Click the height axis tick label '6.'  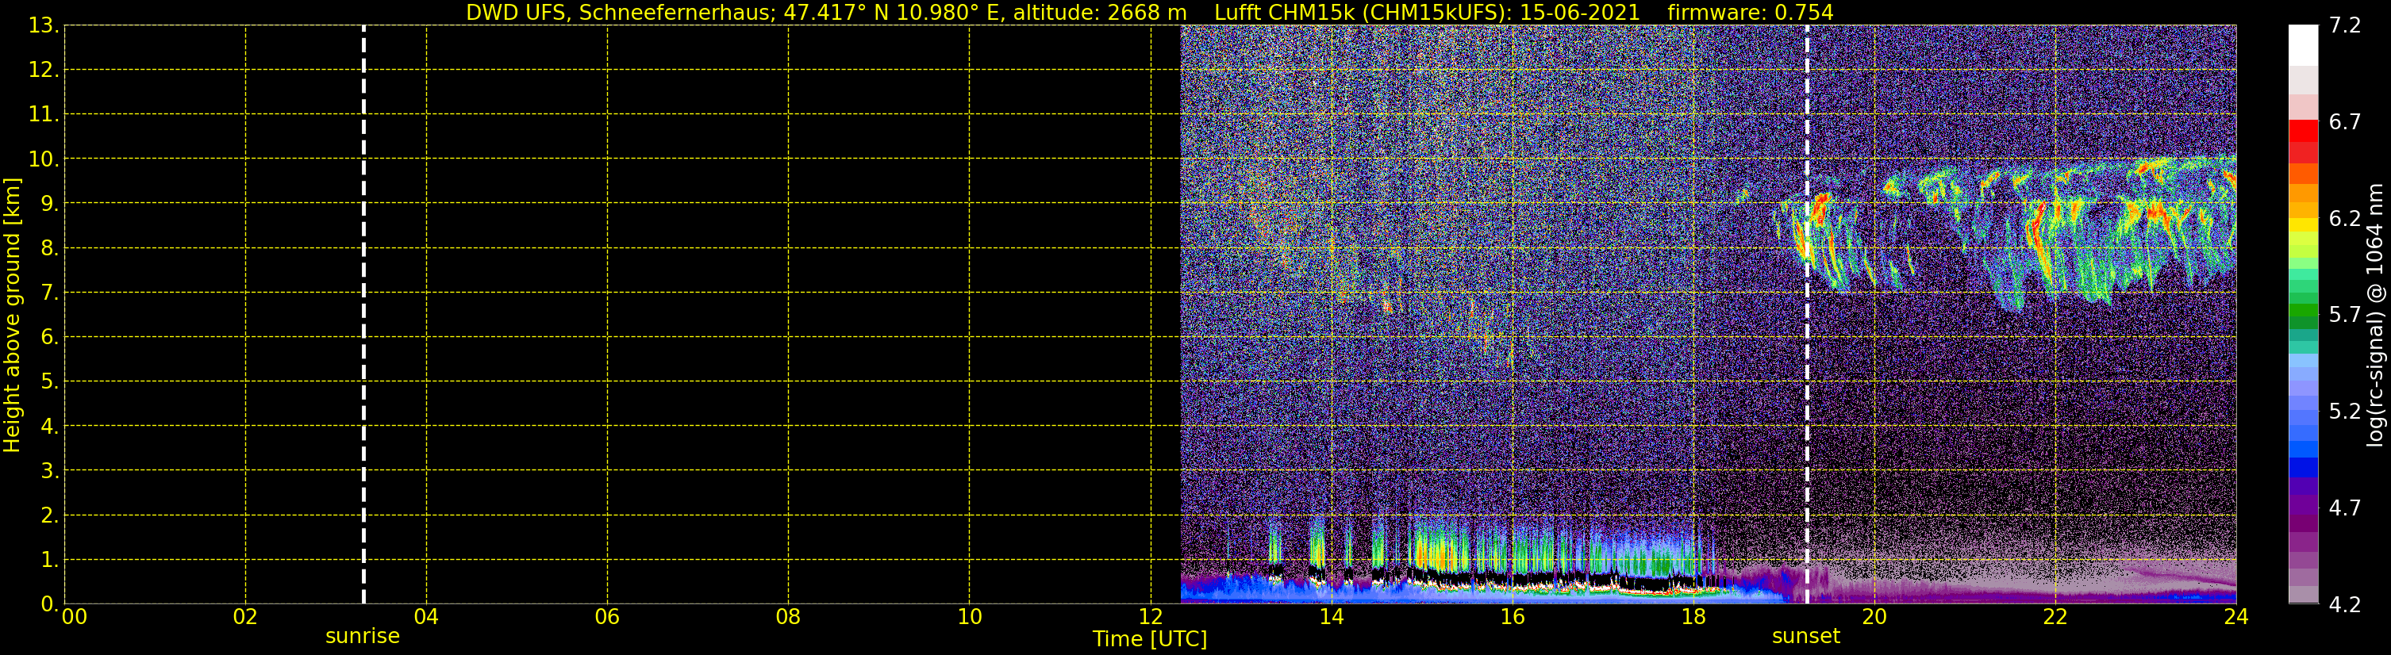click(49, 338)
